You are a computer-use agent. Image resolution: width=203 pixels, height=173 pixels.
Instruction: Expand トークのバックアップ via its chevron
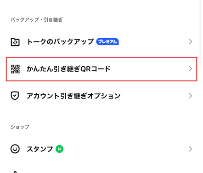pyautogui.click(x=191, y=41)
